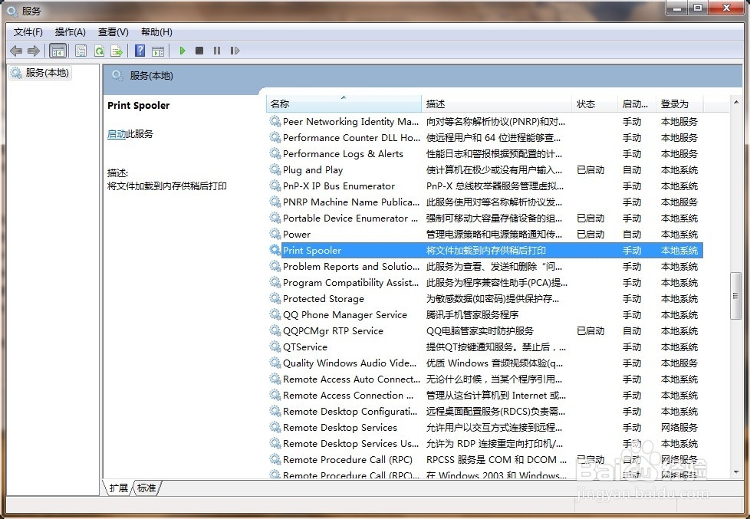The image size is (750, 519).
Task: Open the Help question-mark icon
Action: pos(140,51)
